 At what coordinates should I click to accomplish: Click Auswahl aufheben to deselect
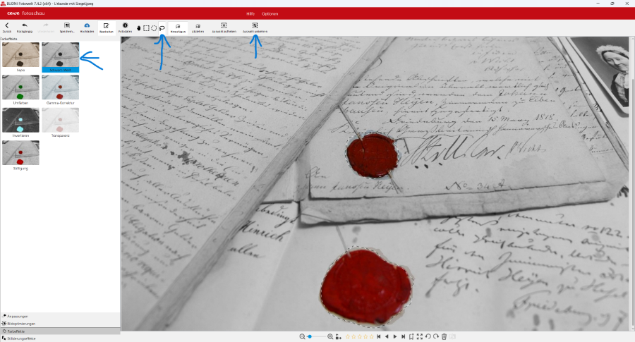[224, 28]
